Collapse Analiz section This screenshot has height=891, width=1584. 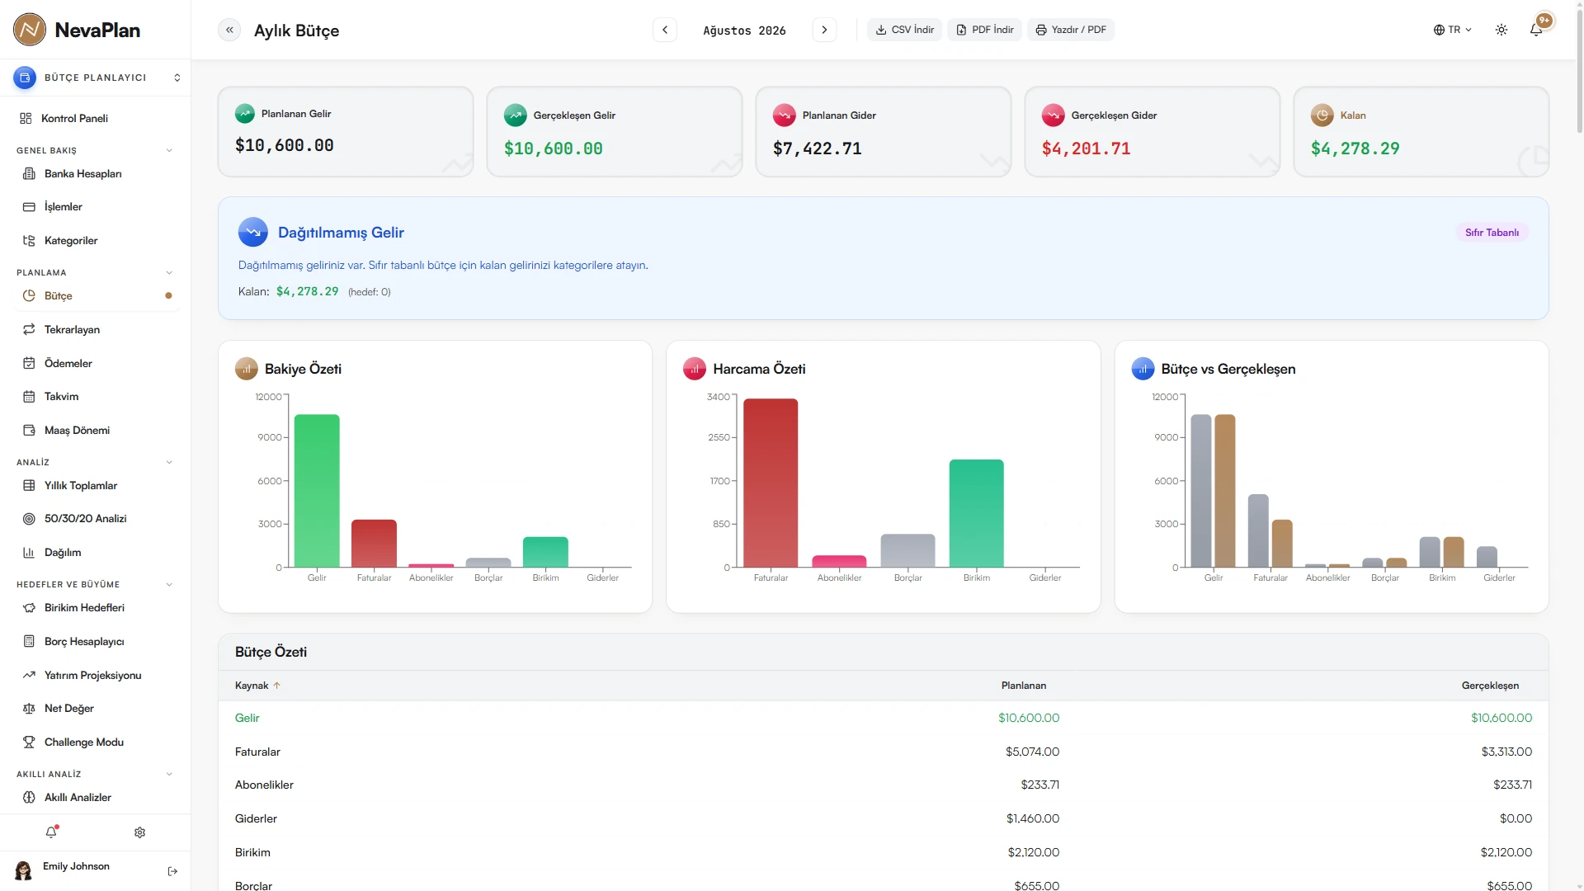169,462
